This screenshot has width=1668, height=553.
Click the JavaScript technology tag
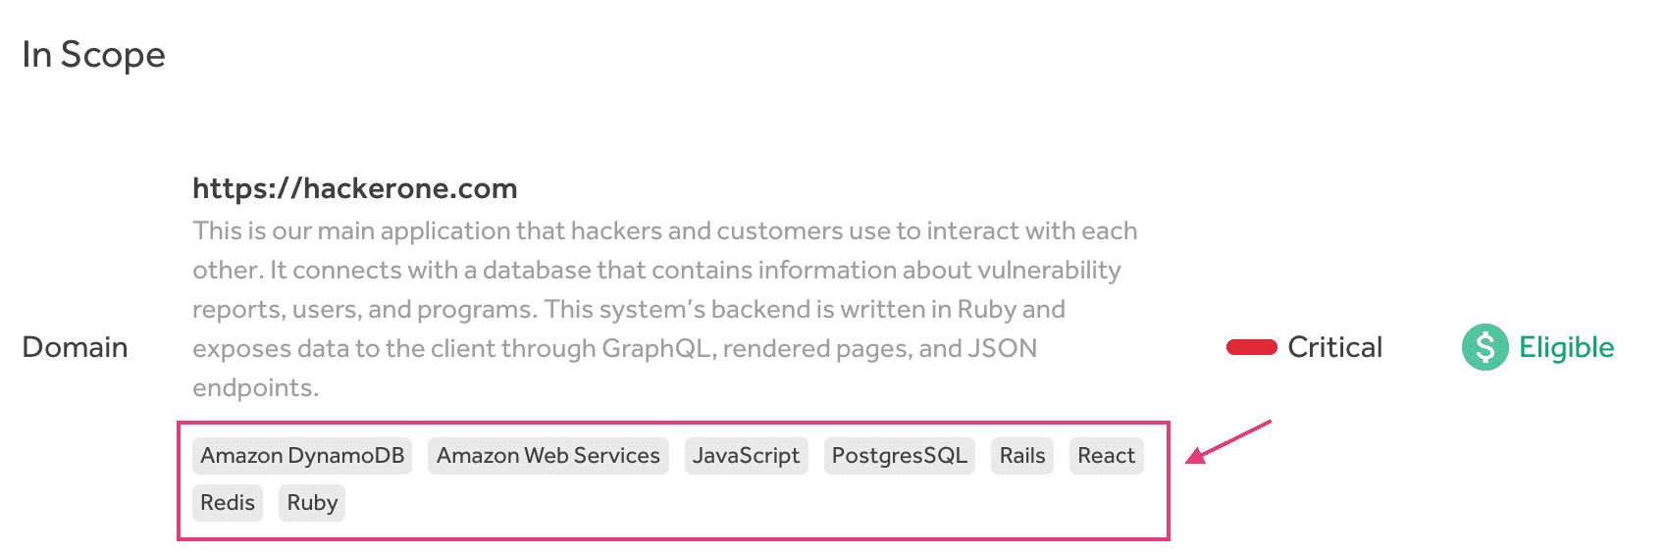[x=746, y=456]
